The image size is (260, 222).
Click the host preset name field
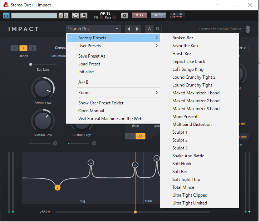[x=34, y=16]
